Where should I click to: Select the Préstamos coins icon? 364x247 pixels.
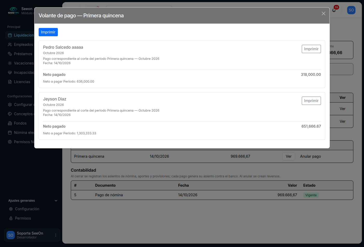[10, 54]
